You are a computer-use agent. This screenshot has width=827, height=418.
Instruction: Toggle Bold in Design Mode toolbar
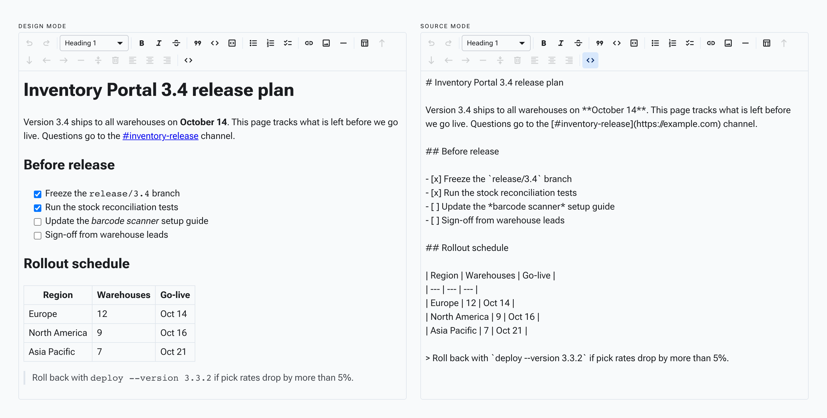click(x=142, y=43)
